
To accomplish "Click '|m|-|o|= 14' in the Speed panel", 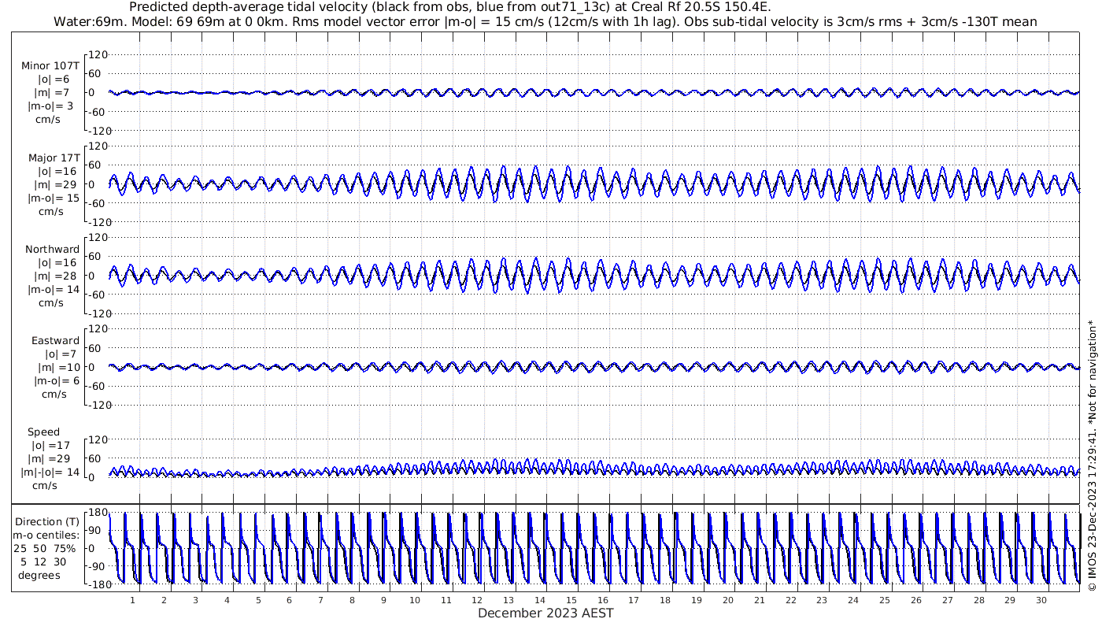I will click(50, 472).
